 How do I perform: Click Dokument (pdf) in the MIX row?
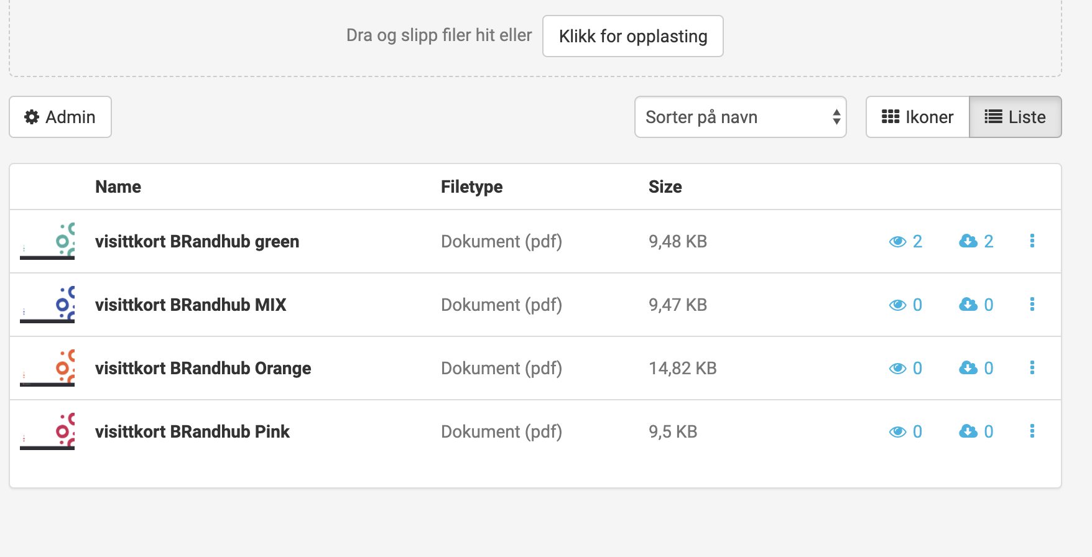click(x=501, y=305)
